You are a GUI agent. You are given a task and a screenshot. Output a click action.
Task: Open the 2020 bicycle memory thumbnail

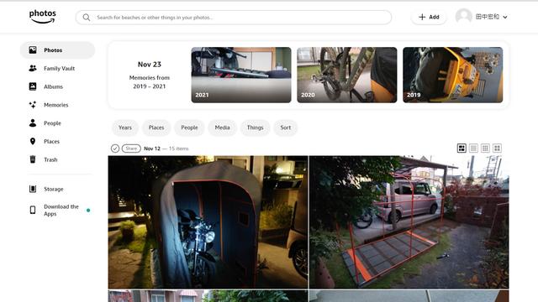[347, 75]
